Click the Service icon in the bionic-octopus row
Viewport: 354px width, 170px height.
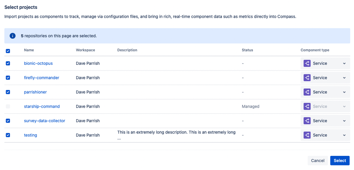(x=307, y=63)
